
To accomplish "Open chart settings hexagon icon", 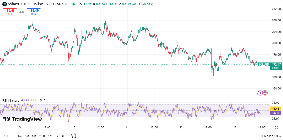I will 276,127.
